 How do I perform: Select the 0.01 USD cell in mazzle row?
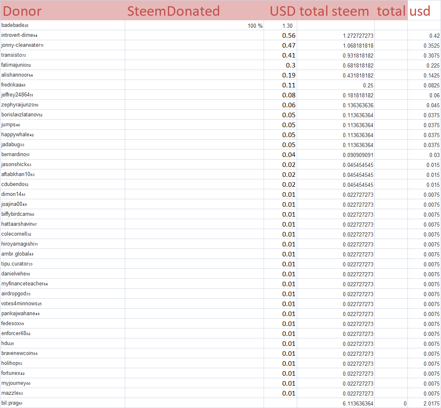coord(281,393)
